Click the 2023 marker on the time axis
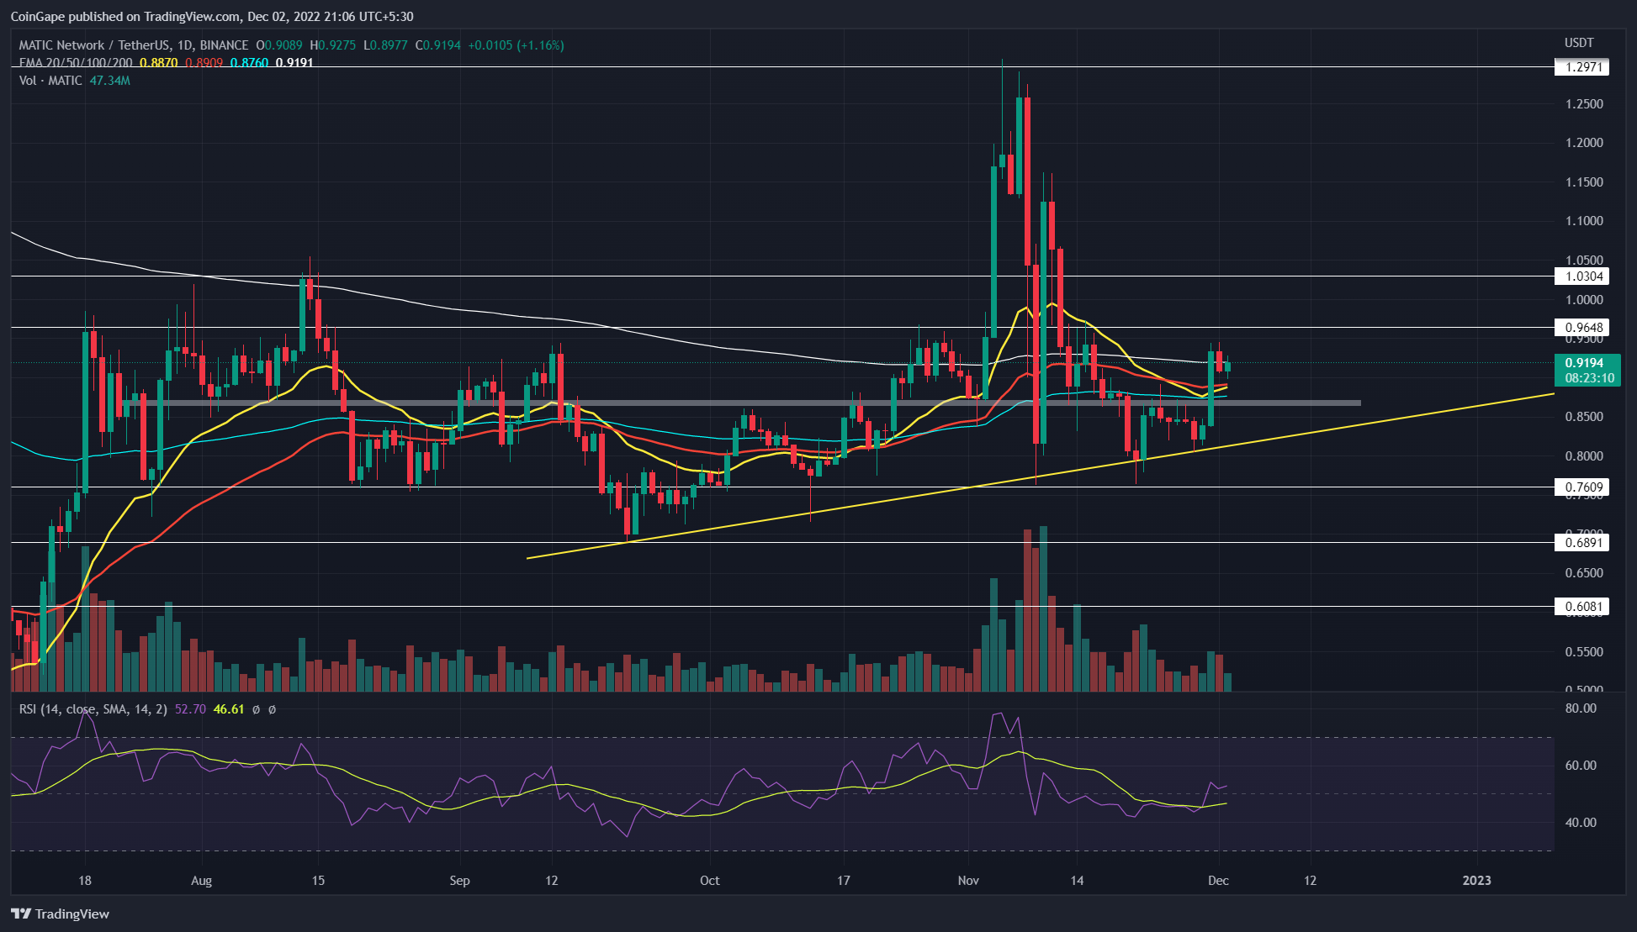Viewport: 1637px width, 932px height. point(1476,881)
